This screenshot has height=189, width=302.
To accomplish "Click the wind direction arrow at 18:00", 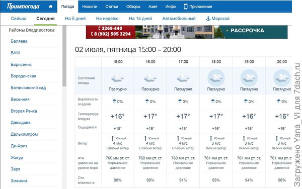I will [x=211, y=138].
